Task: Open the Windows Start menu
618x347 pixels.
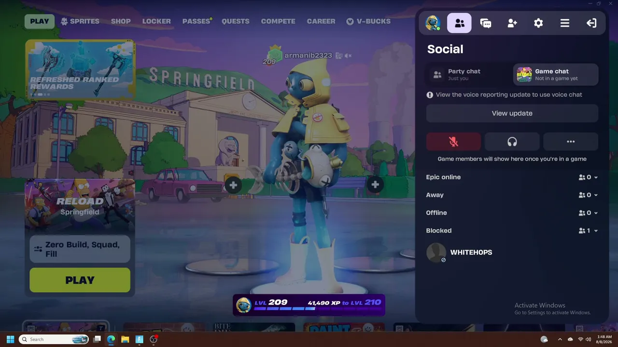Action: pos(10,339)
